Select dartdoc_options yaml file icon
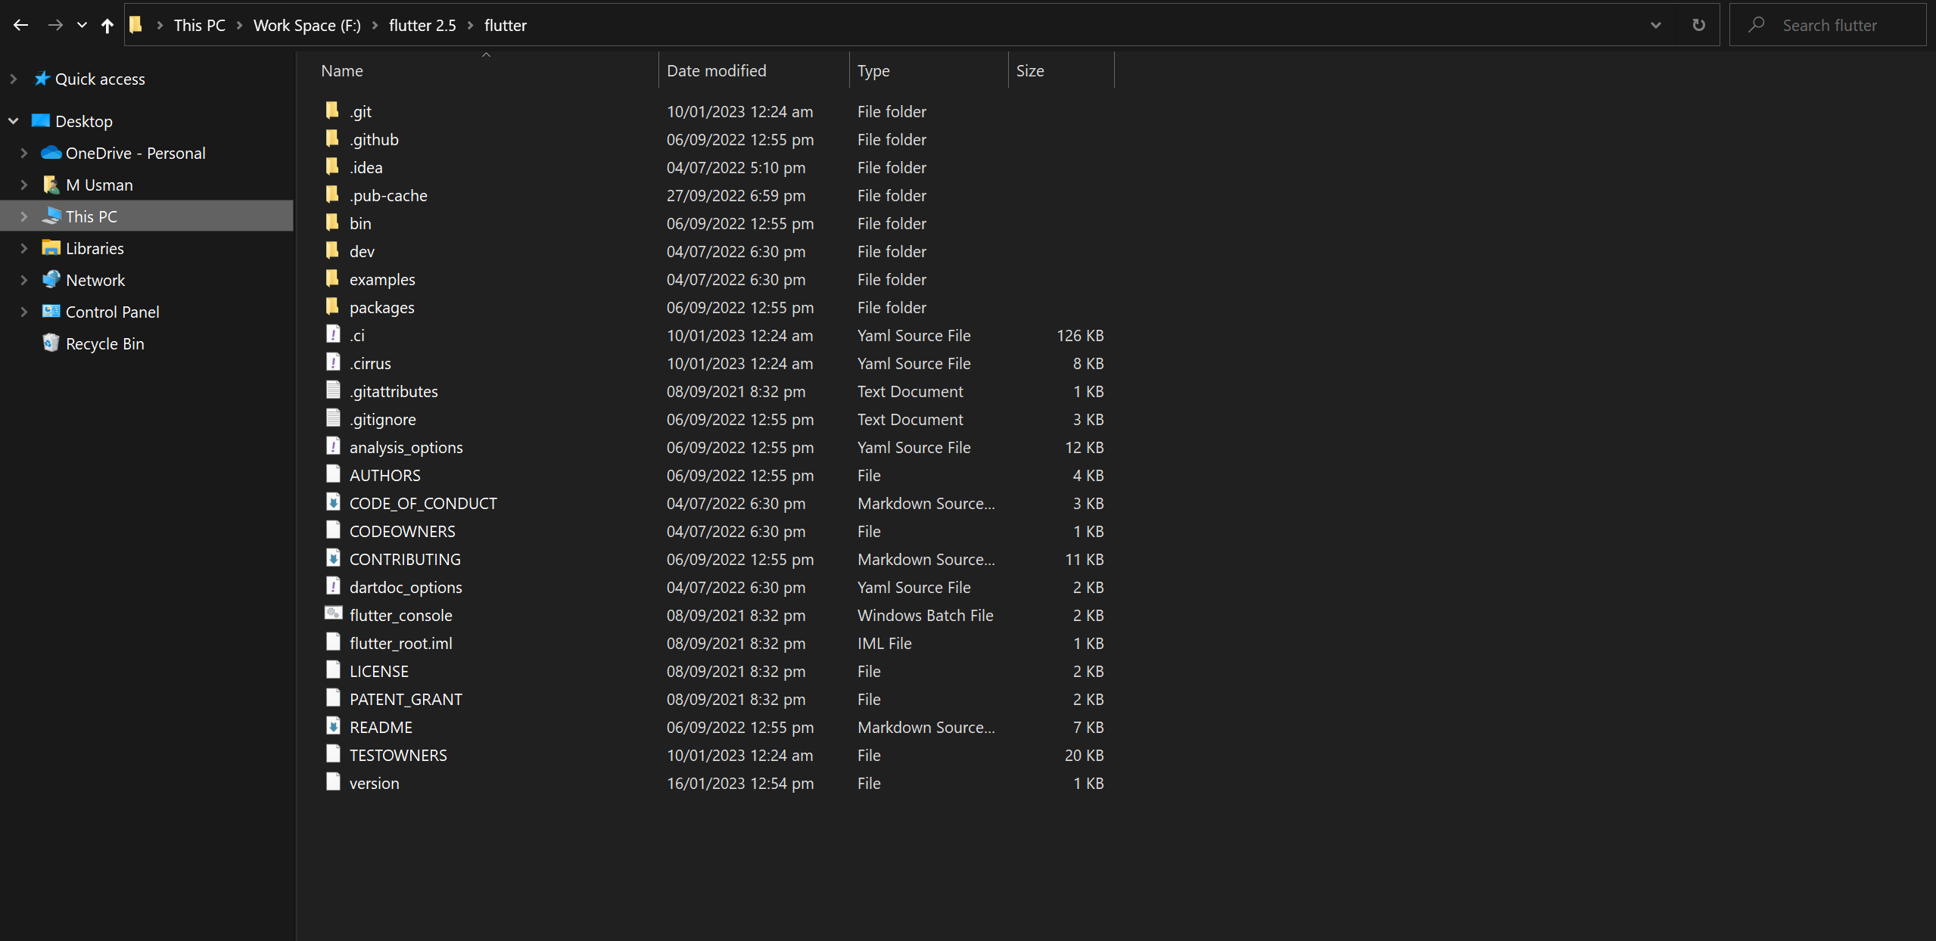Screen dimensions: 1936x941 coord(333,586)
